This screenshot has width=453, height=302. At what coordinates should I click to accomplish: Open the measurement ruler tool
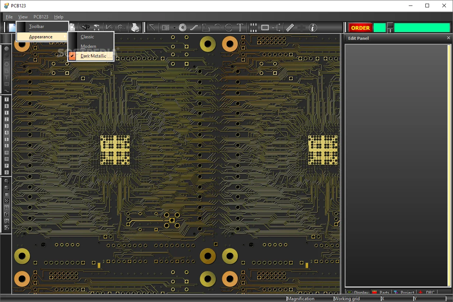pos(290,27)
